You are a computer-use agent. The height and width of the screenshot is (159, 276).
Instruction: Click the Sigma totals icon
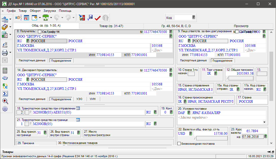5,94
